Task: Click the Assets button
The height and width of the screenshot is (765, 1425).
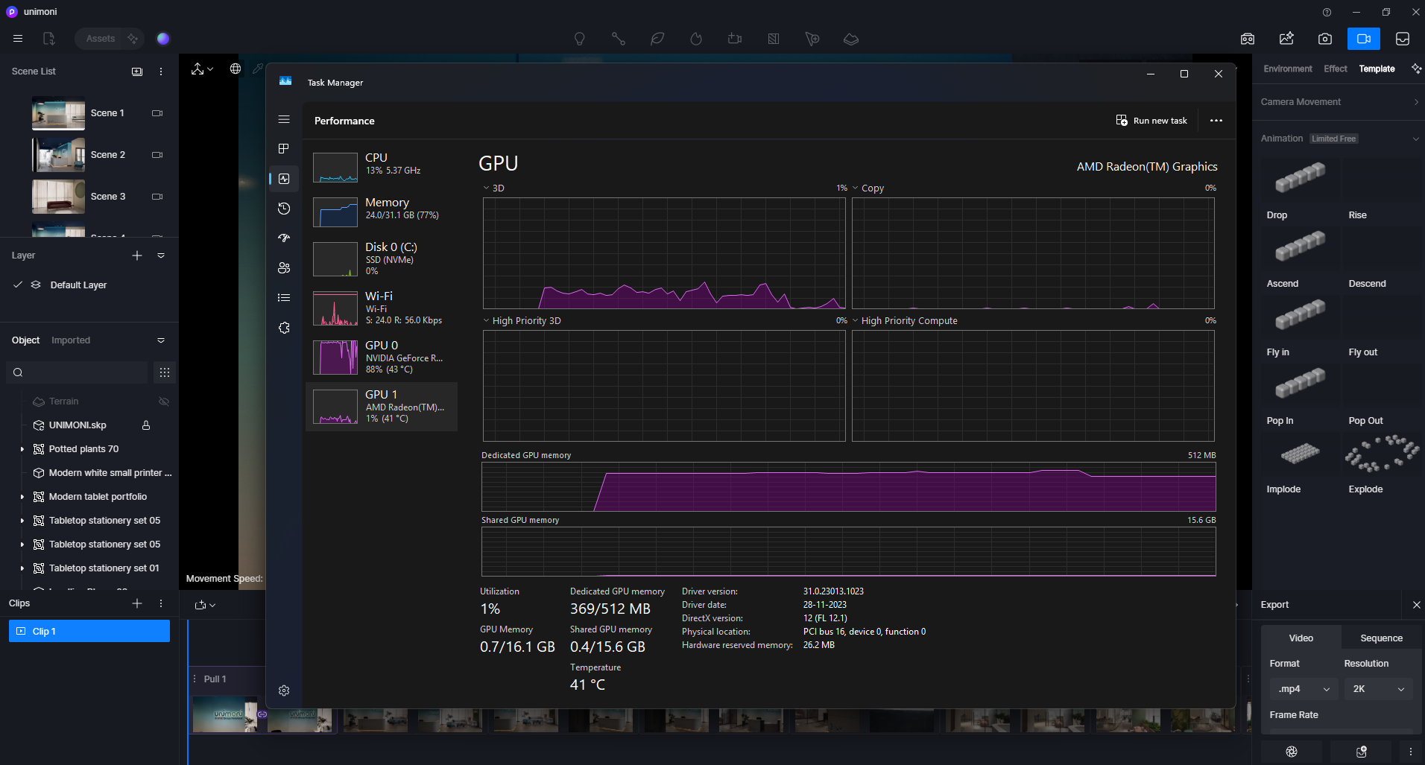Action: pyautogui.click(x=101, y=39)
